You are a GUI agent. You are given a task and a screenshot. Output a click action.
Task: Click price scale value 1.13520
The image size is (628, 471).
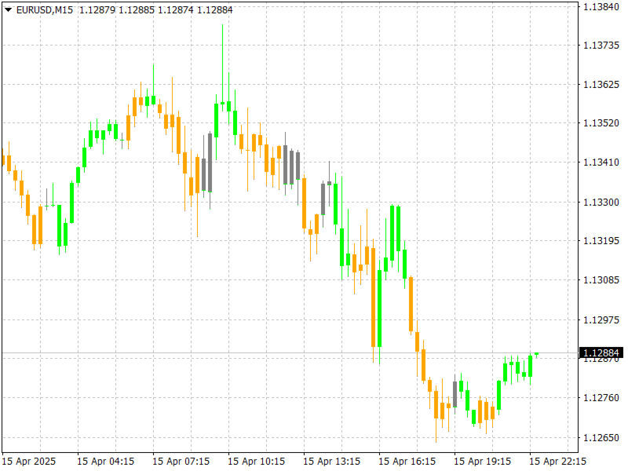click(x=601, y=123)
